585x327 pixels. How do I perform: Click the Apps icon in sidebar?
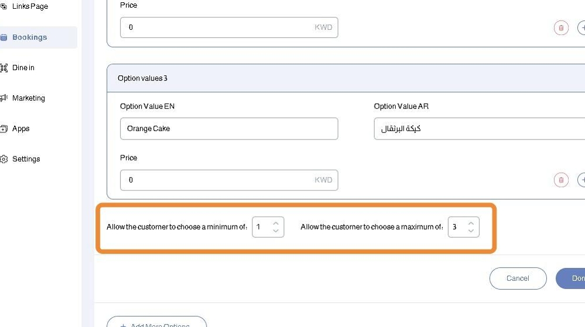4,128
